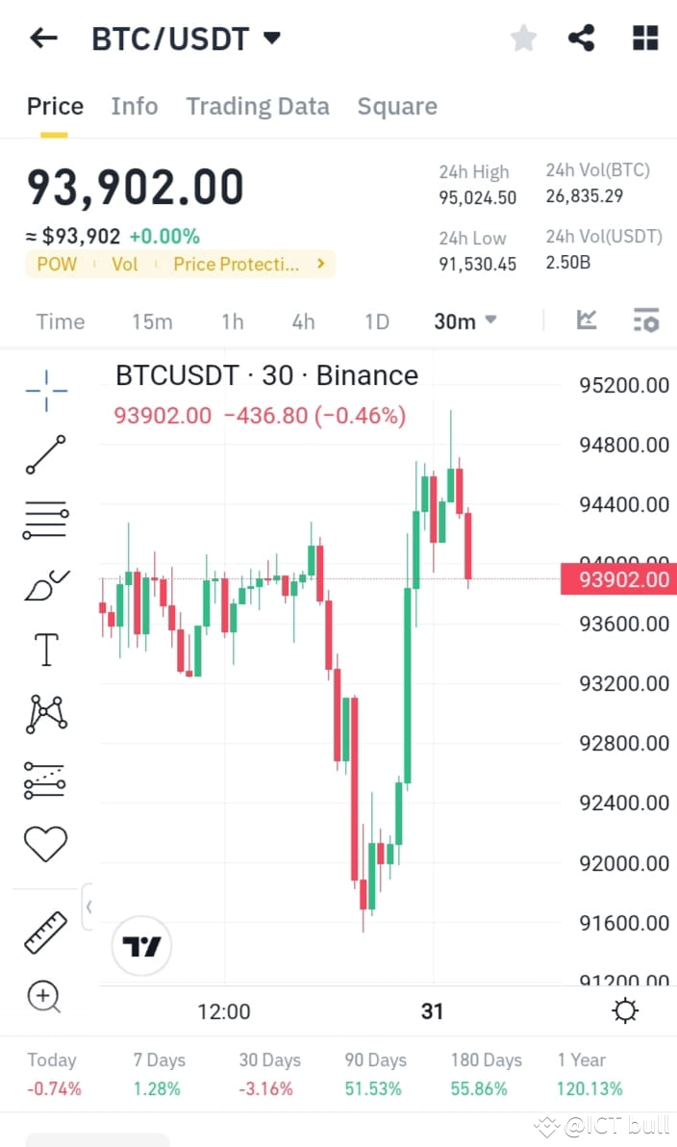677x1147 pixels.
Task: Open chart settings via the gear icon
Action: (625, 1010)
